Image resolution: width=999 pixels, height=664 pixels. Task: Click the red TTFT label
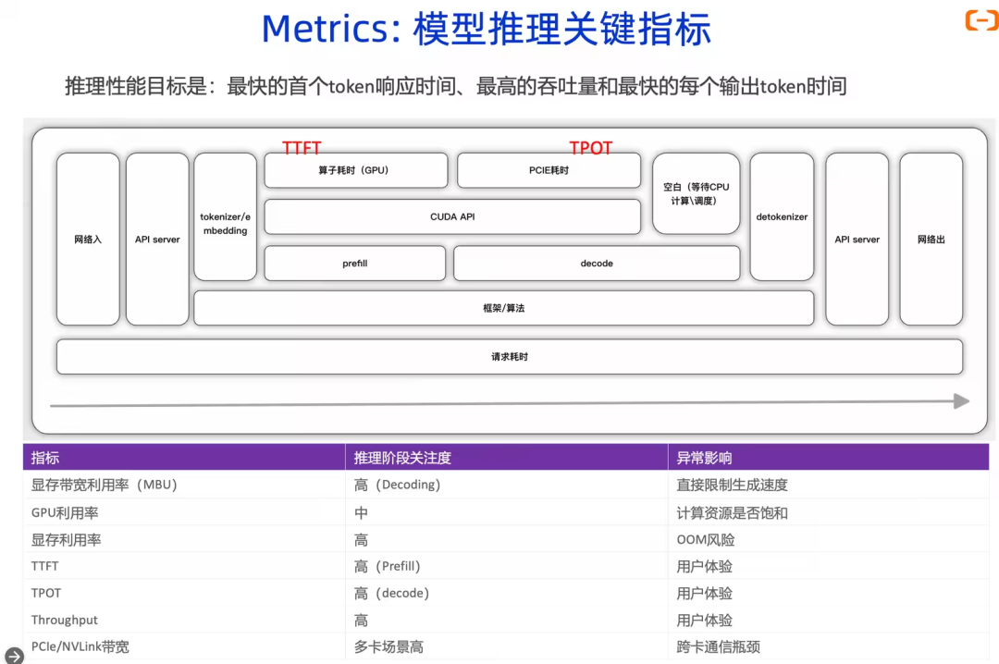[302, 148]
